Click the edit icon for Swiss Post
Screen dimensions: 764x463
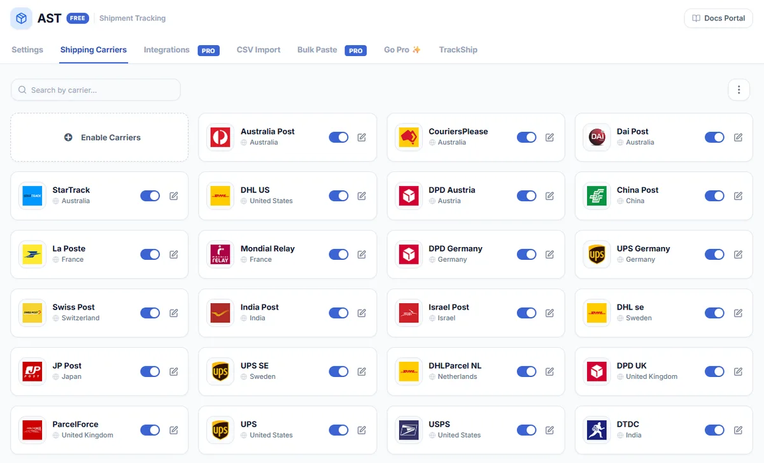[173, 313]
